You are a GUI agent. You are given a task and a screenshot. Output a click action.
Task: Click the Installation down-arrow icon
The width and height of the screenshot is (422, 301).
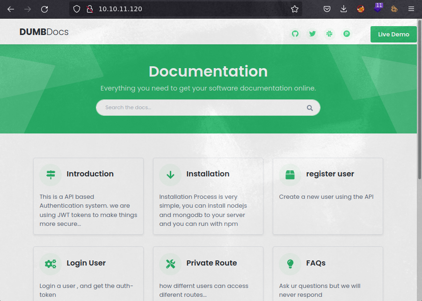pyautogui.click(x=170, y=175)
